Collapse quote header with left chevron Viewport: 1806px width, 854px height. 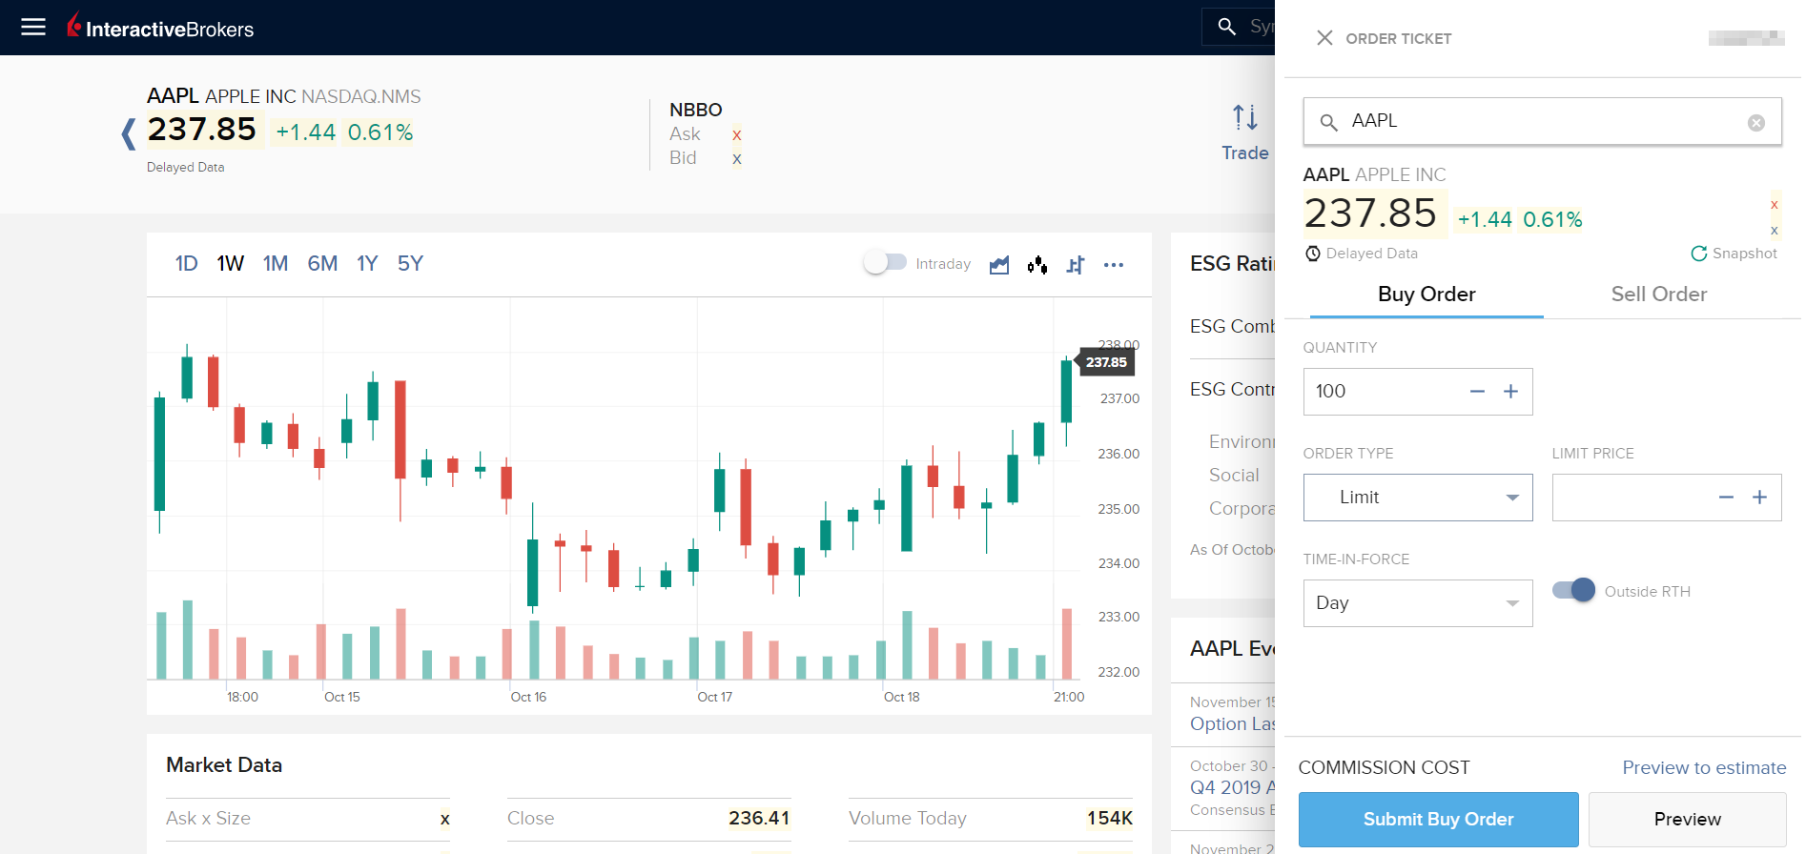pyautogui.click(x=129, y=133)
